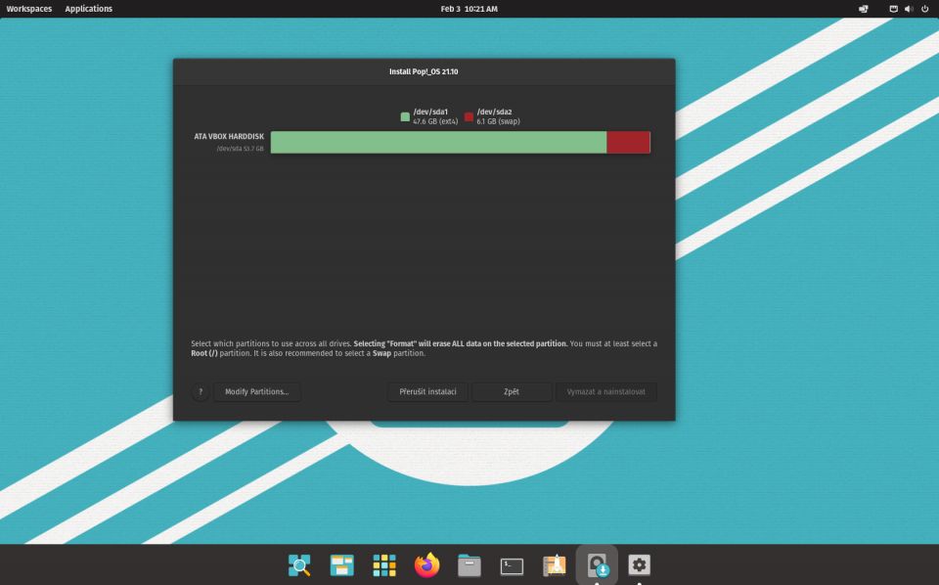Click the /dev/sda2 legend label
The width and height of the screenshot is (939, 585).
coord(494,112)
